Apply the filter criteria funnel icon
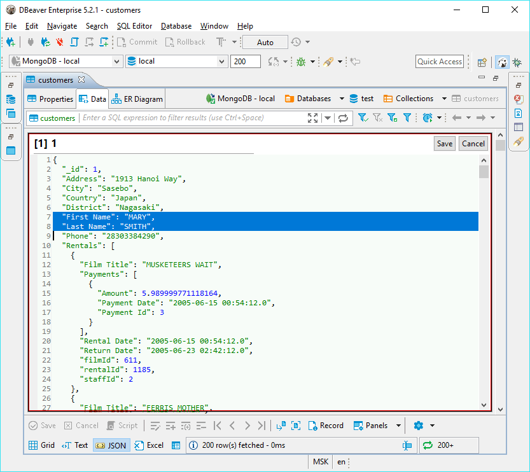This screenshot has height=472, width=530. (363, 118)
